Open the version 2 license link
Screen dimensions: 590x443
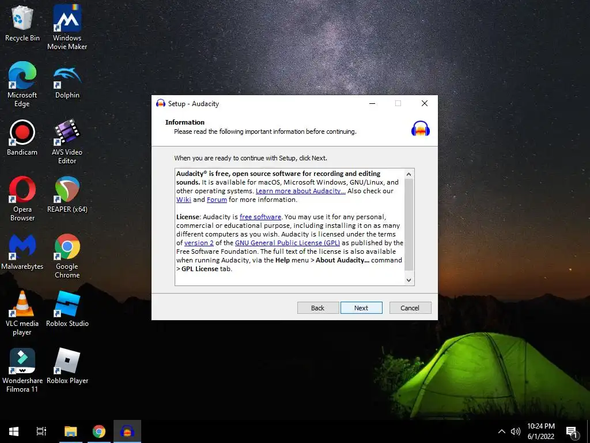[199, 243]
